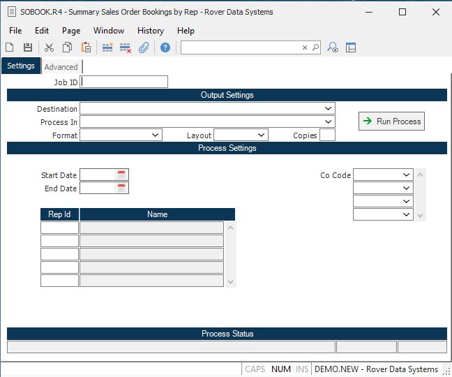The height and width of the screenshot is (377, 452).
Task: Click the paperclip attachments icon
Action: (144, 47)
